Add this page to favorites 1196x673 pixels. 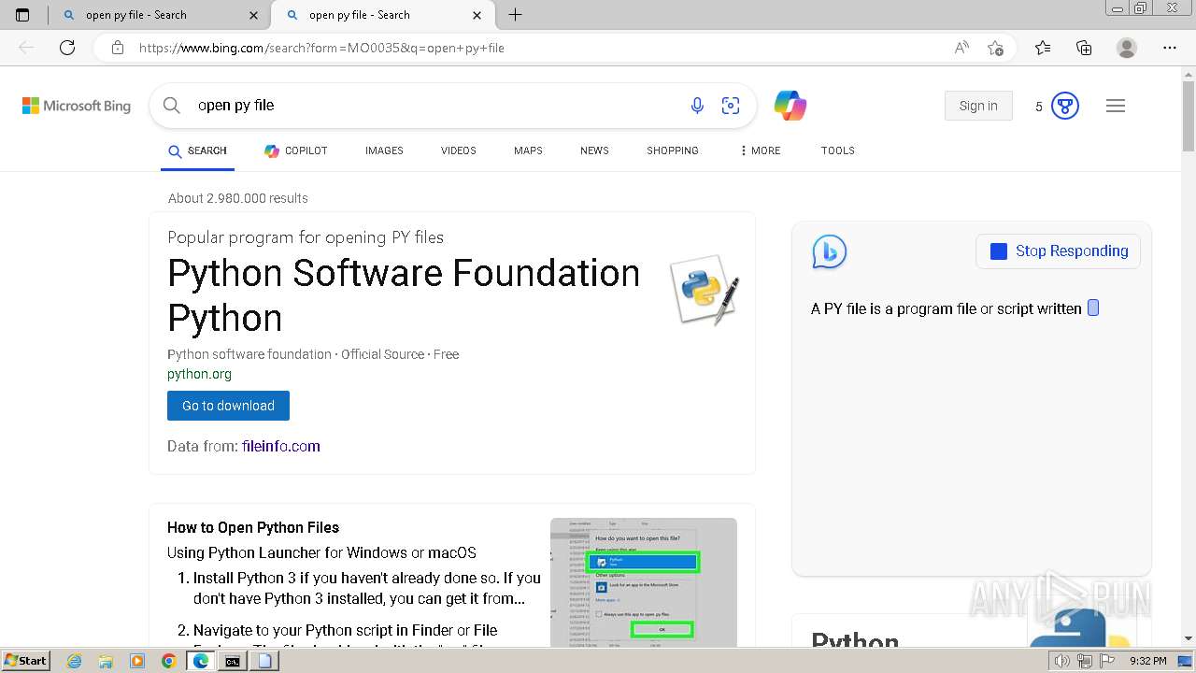coord(995,48)
